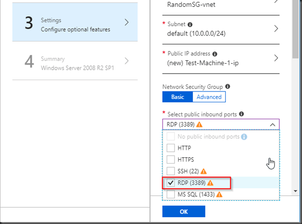Collapse the public inbound ports dropdown
This screenshot has width=302, height=224.
point(272,125)
